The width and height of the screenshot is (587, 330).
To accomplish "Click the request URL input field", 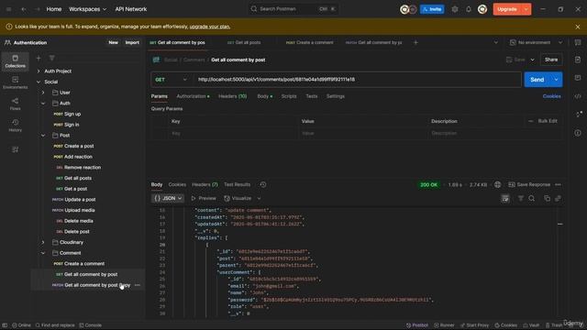I will pos(357,80).
